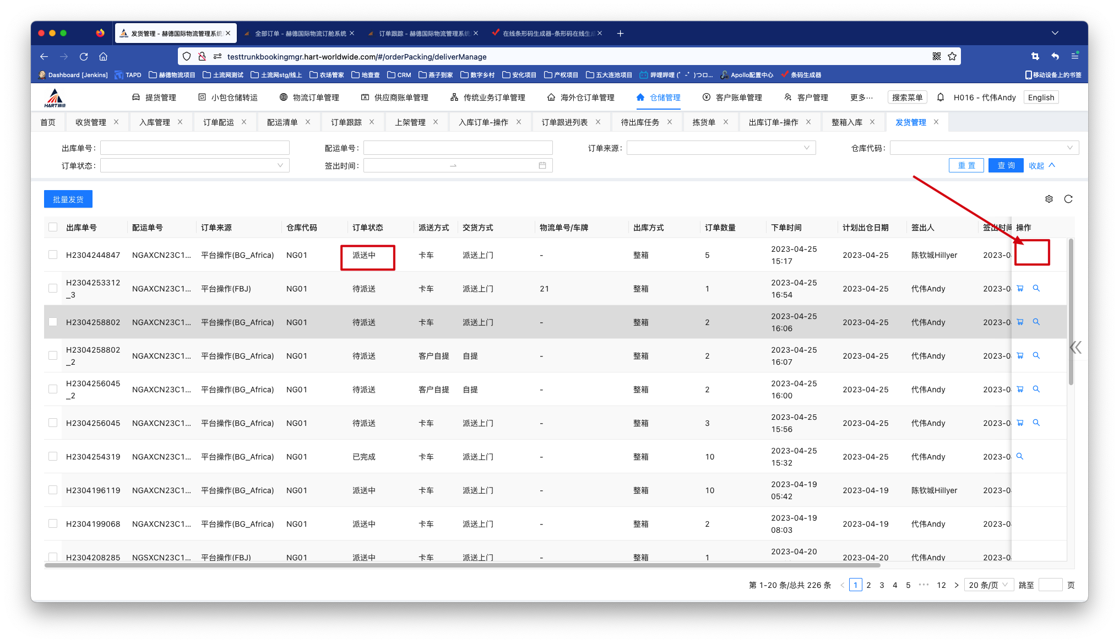Tick checkbox for order H2304256045
Viewport: 1119px width, 643px height.
53,423
